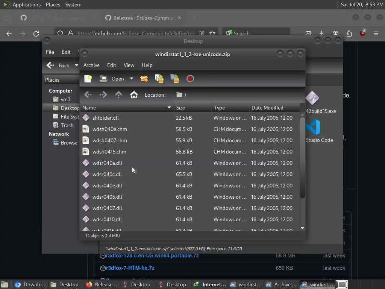The image size is (385, 289).
Task: Open the browser extensions puzzle icon
Action: (x=349, y=33)
